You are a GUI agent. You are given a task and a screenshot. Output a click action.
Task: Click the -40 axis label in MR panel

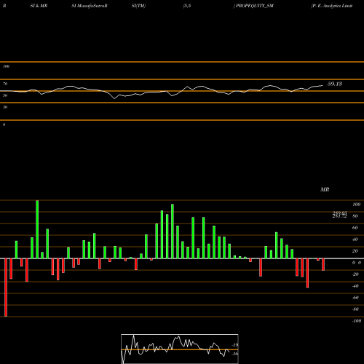355,286
